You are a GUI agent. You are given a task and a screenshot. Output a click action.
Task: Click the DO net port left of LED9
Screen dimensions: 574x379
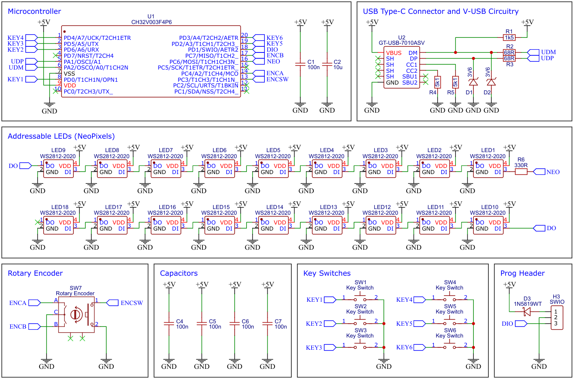click(x=20, y=166)
